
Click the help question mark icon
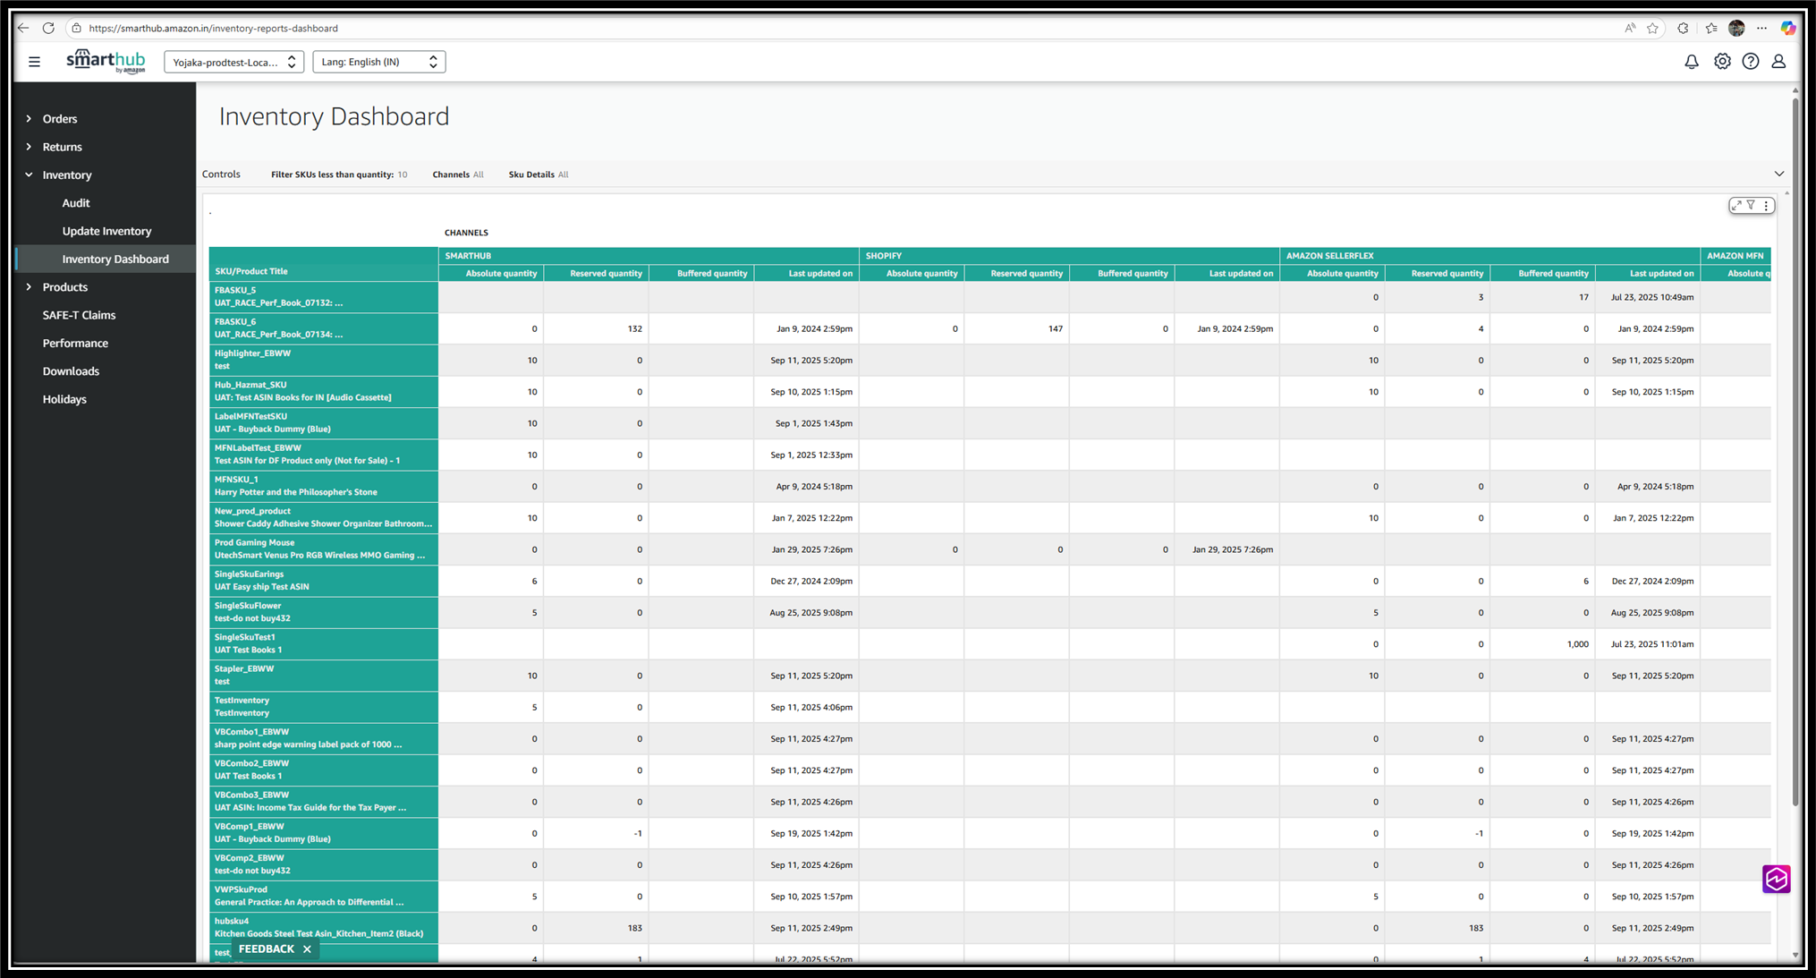(x=1750, y=62)
